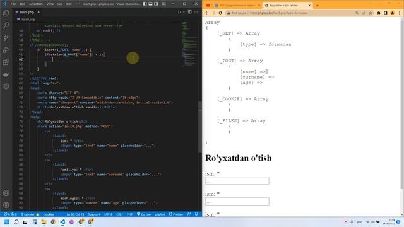Click the browser address bar URL
The height and width of the screenshot is (227, 404).
278,13
